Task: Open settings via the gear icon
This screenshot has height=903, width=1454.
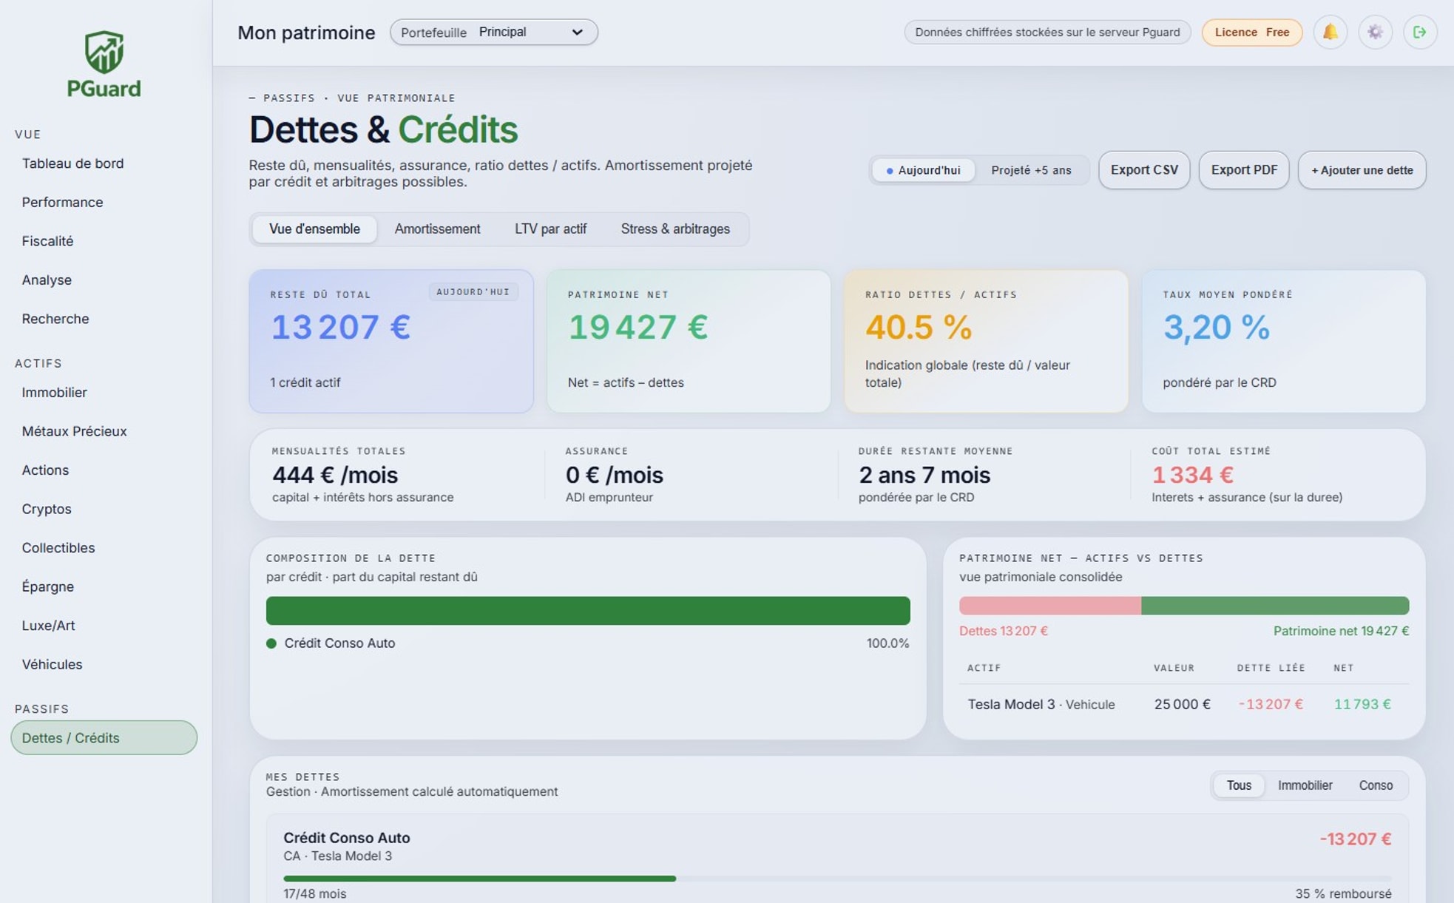Action: pos(1375,32)
